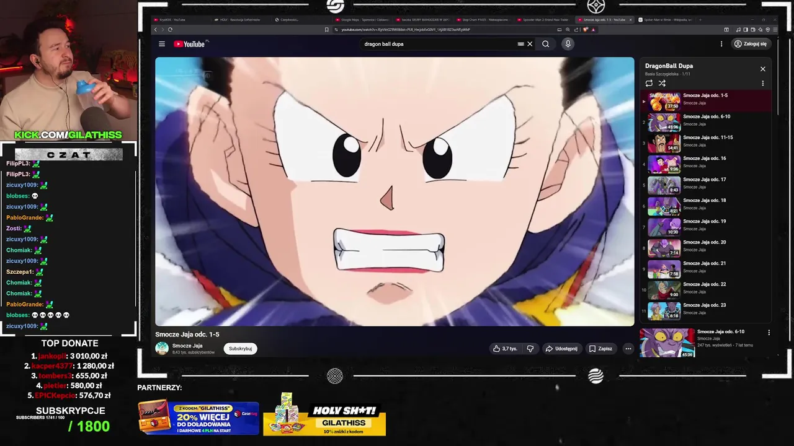
Task: Save video to playlist with Zapisz
Action: point(600,349)
